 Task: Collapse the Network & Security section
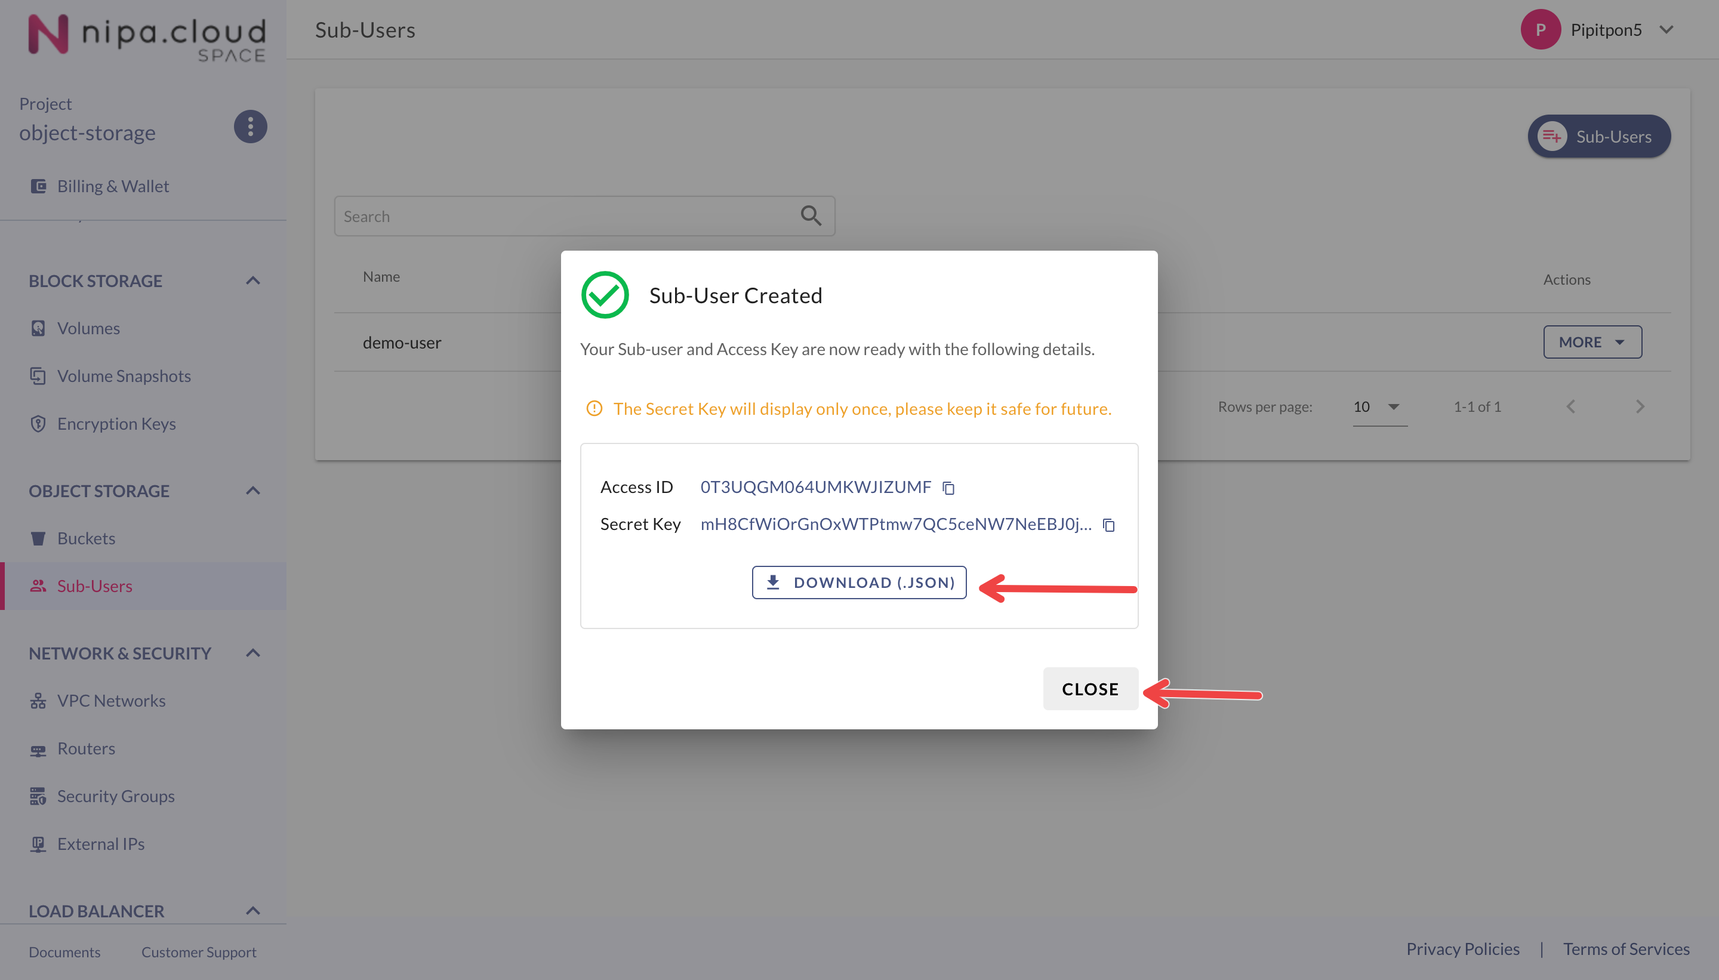pos(252,653)
